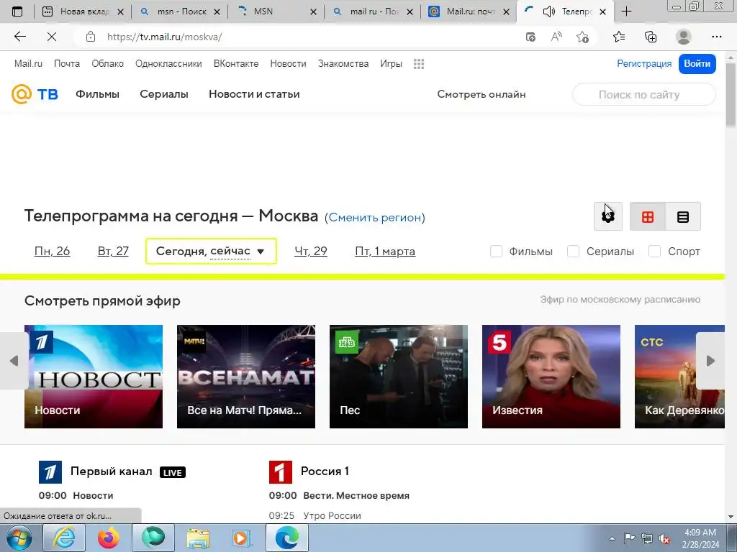
Task: Click the Mail.ru TV logo
Action: pos(35,94)
